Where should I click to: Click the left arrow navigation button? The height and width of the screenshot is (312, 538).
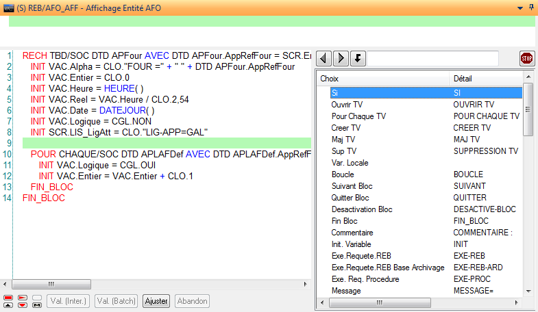tap(324, 58)
